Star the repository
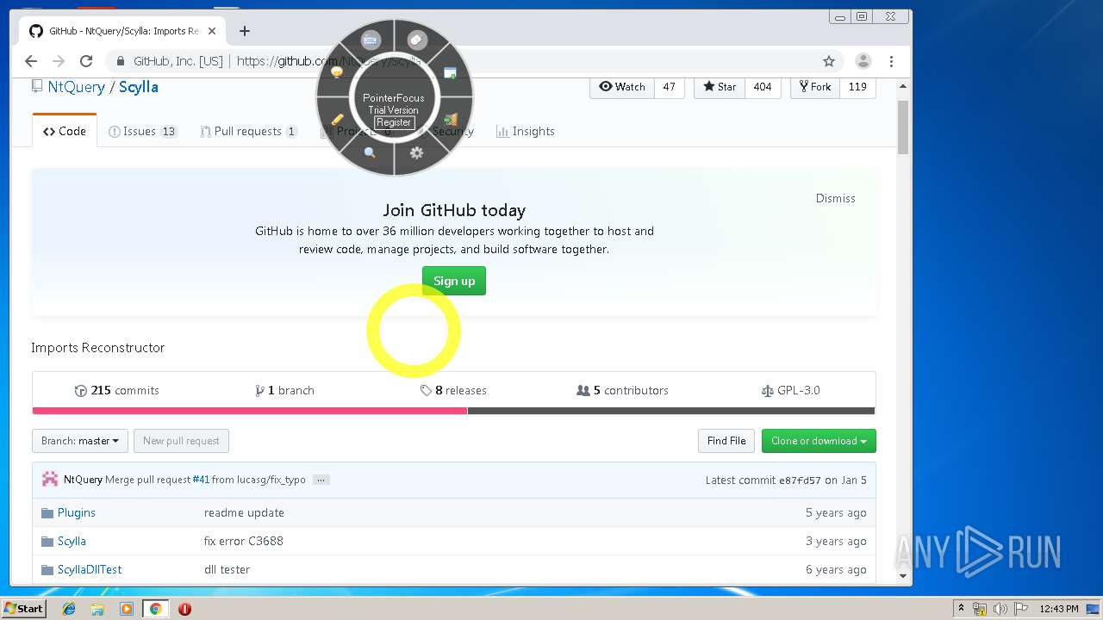Image resolution: width=1103 pixels, height=620 pixels. tap(720, 87)
